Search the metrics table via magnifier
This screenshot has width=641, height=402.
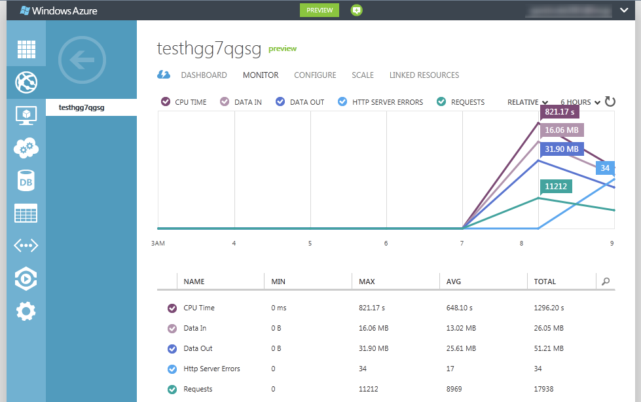[606, 282]
